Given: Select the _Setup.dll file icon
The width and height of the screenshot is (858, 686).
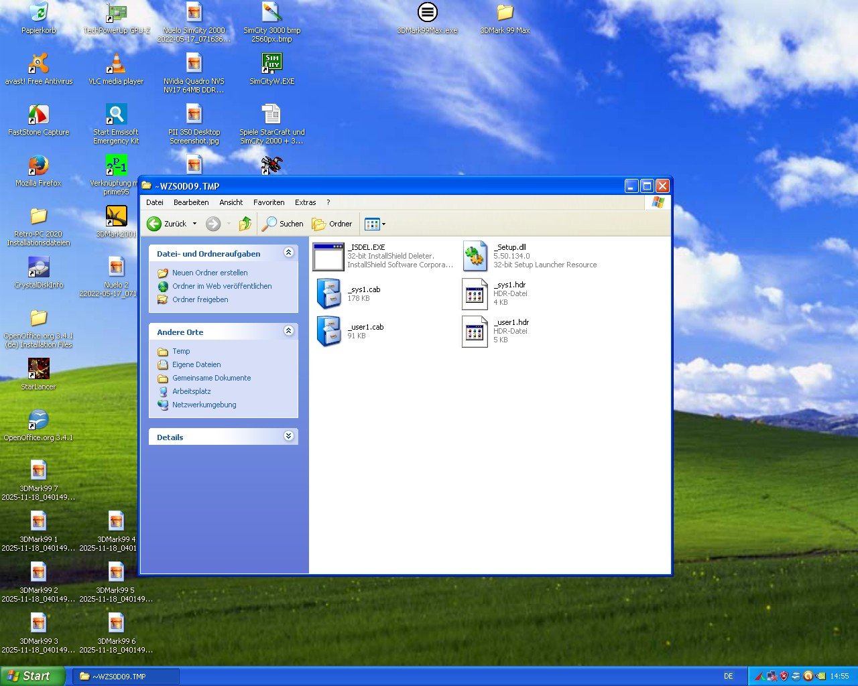Looking at the screenshot, I should pyautogui.click(x=475, y=256).
